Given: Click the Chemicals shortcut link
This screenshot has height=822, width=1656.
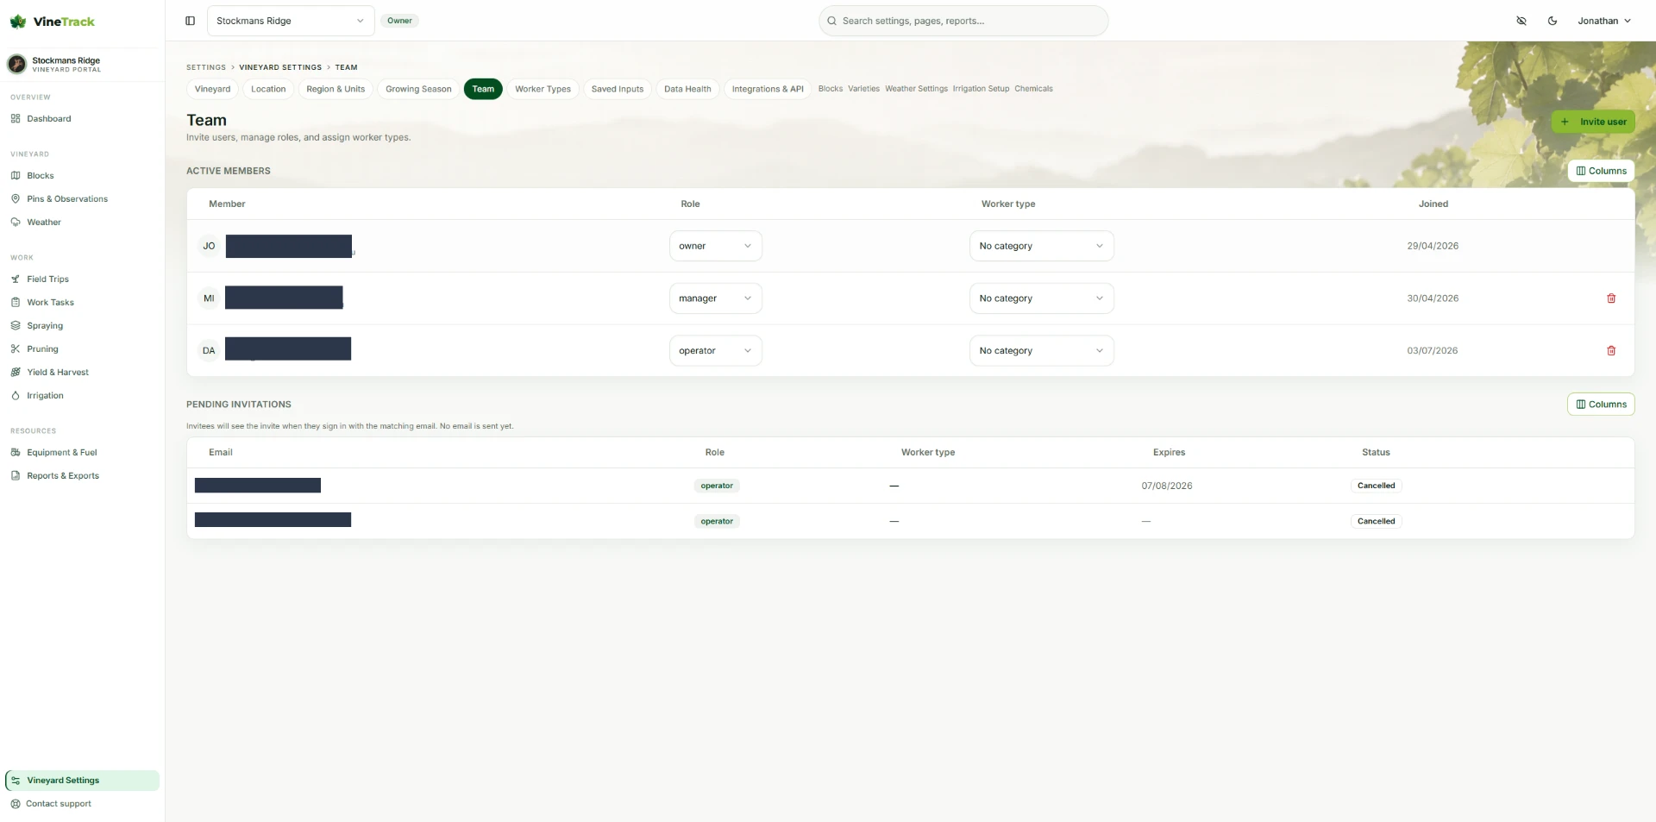Looking at the screenshot, I should (1033, 89).
